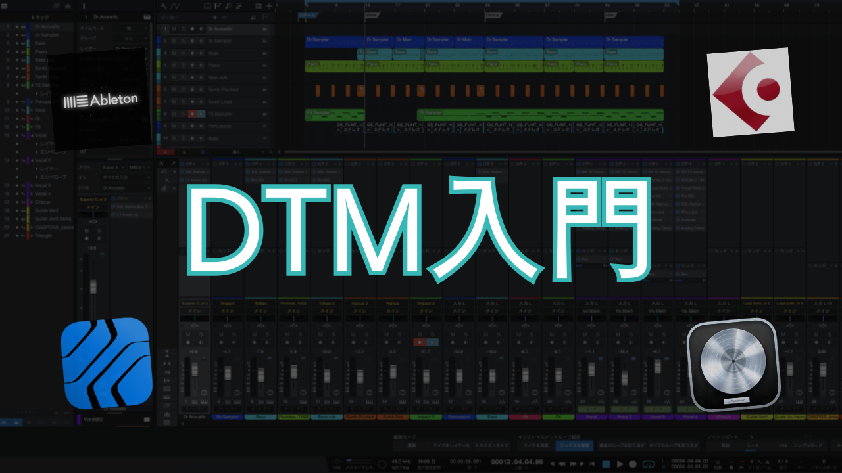Image resolution: width=842 pixels, height=473 pixels.
Task: Click the add-marker plus icon in the marker lane
Action: click(215, 17)
